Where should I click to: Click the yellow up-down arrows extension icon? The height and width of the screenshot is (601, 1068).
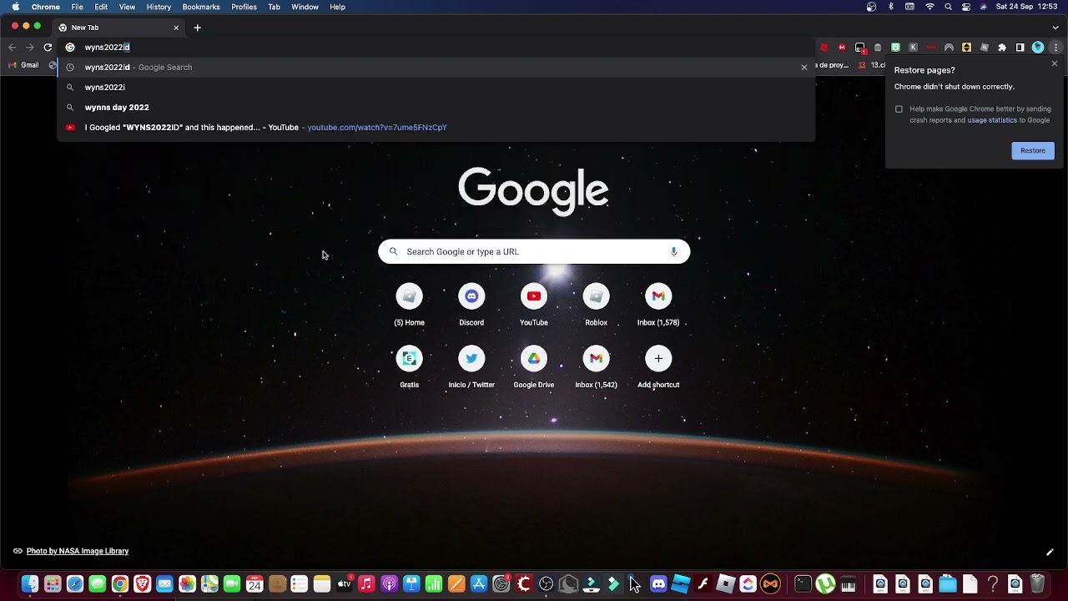[x=967, y=48]
